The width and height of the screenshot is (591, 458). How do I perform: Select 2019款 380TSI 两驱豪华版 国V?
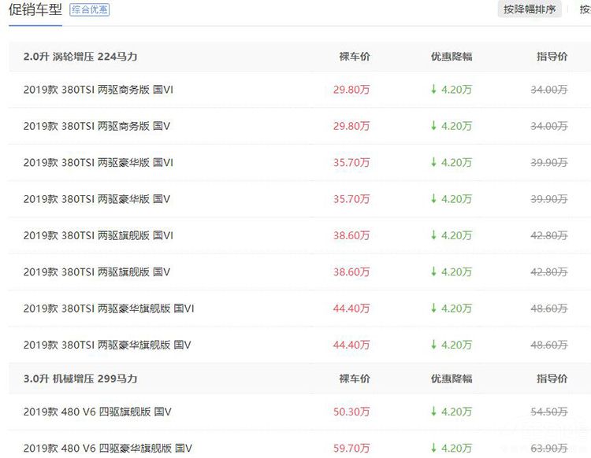(96, 199)
